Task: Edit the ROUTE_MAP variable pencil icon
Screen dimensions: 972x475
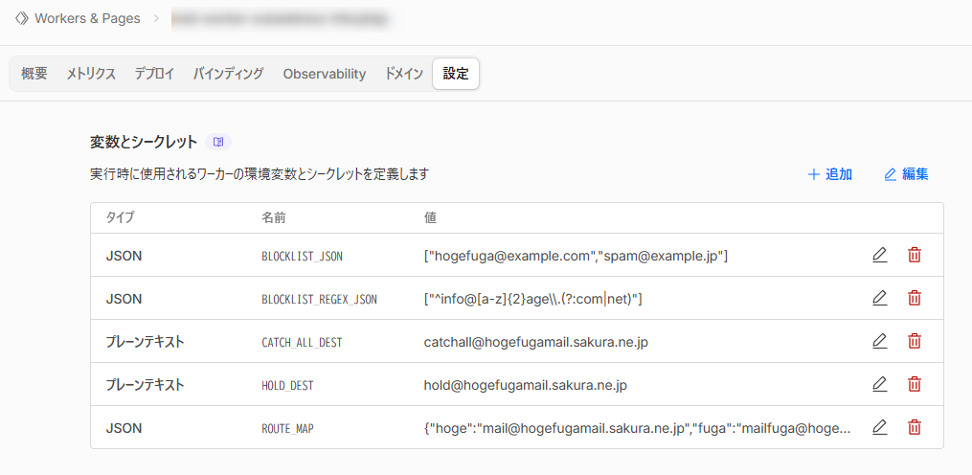Action: pyautogui.click(x=880, y=427)
